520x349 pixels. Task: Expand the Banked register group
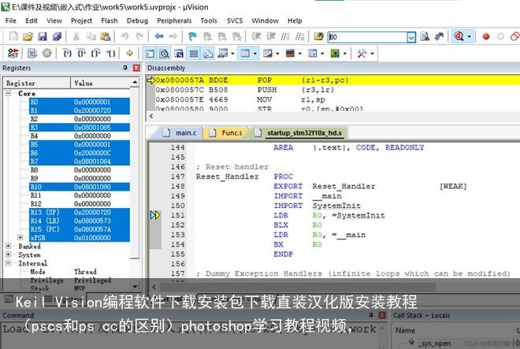tap(8, 246)
